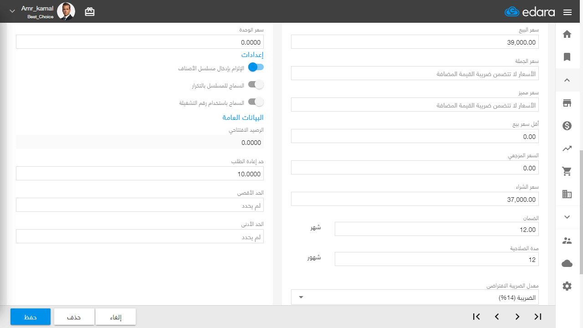This screenshot has height=328, width=583.
Task: Expand the user account chevron
Action: (12, 11)
